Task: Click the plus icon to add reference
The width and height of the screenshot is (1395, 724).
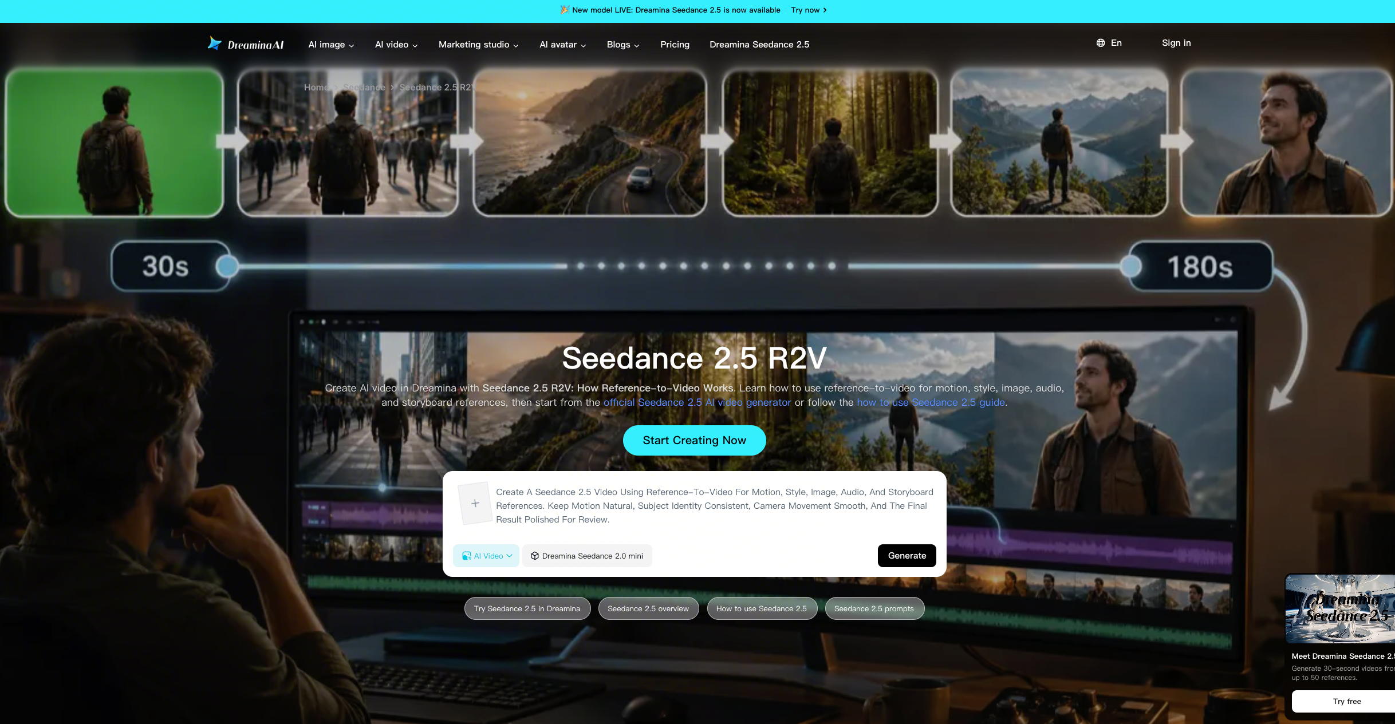Action: click(x=475, y=503)
